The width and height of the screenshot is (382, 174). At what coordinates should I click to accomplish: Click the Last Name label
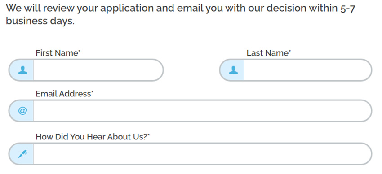[267, 53]
